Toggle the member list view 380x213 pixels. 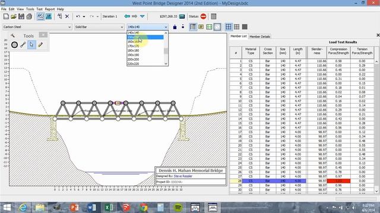click(x=193, y=27)
